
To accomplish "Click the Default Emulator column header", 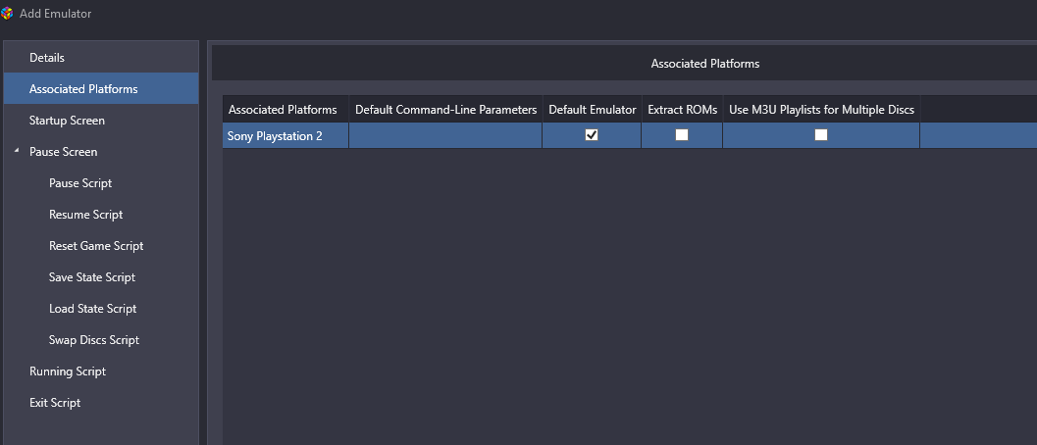I will tap(592, 109).
